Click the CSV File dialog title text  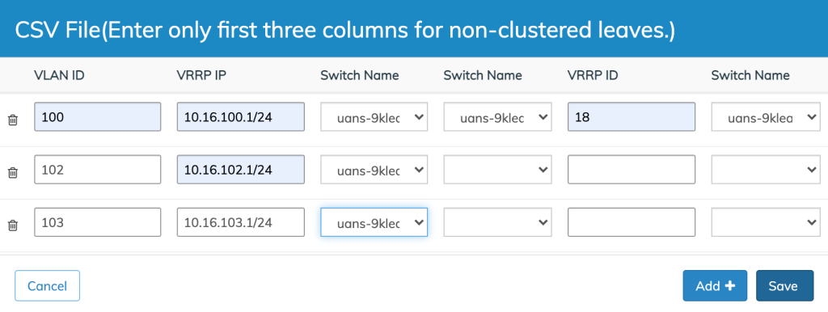pos(344,31)
